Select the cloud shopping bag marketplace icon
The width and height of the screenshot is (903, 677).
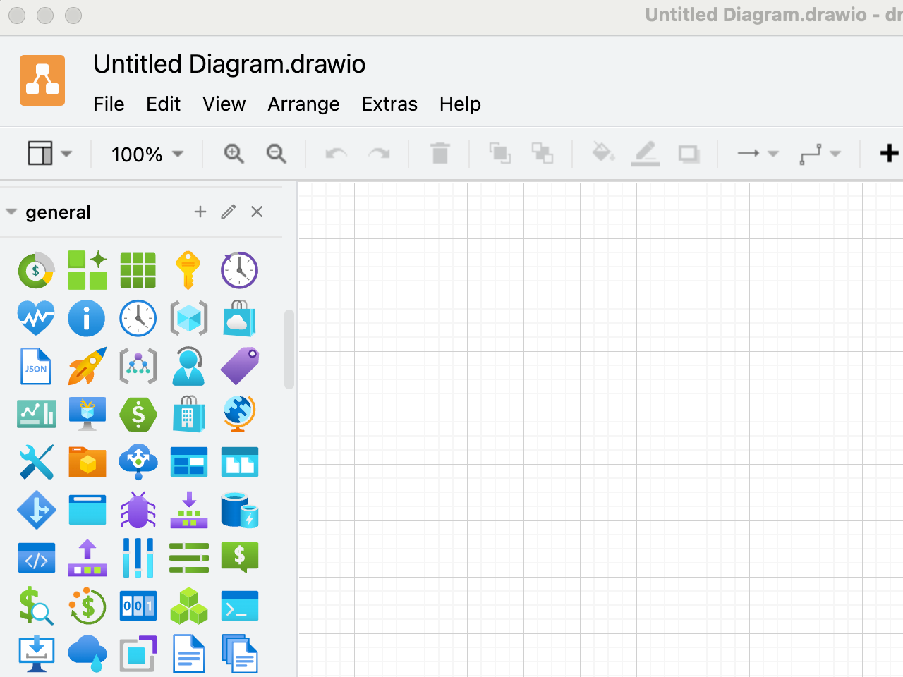tap(239, 318)
